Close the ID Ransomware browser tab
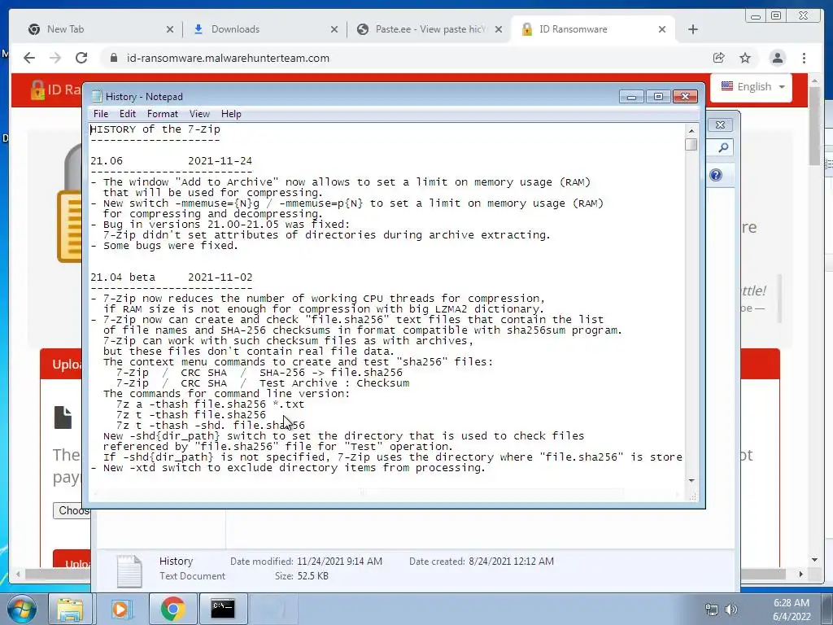The height and width of the screenshot is (625, 833). (662, 29)
